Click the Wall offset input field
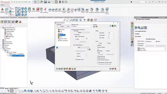The image size is (167, 94). point(111,33)
